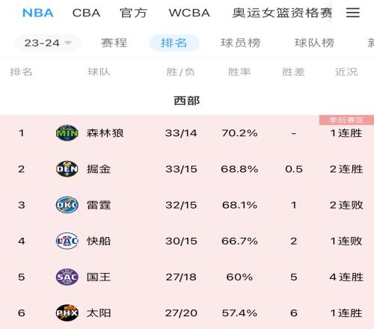374x329 pixels.
Task: Click the Clippers LAC team logo
Action: point(67,241)
